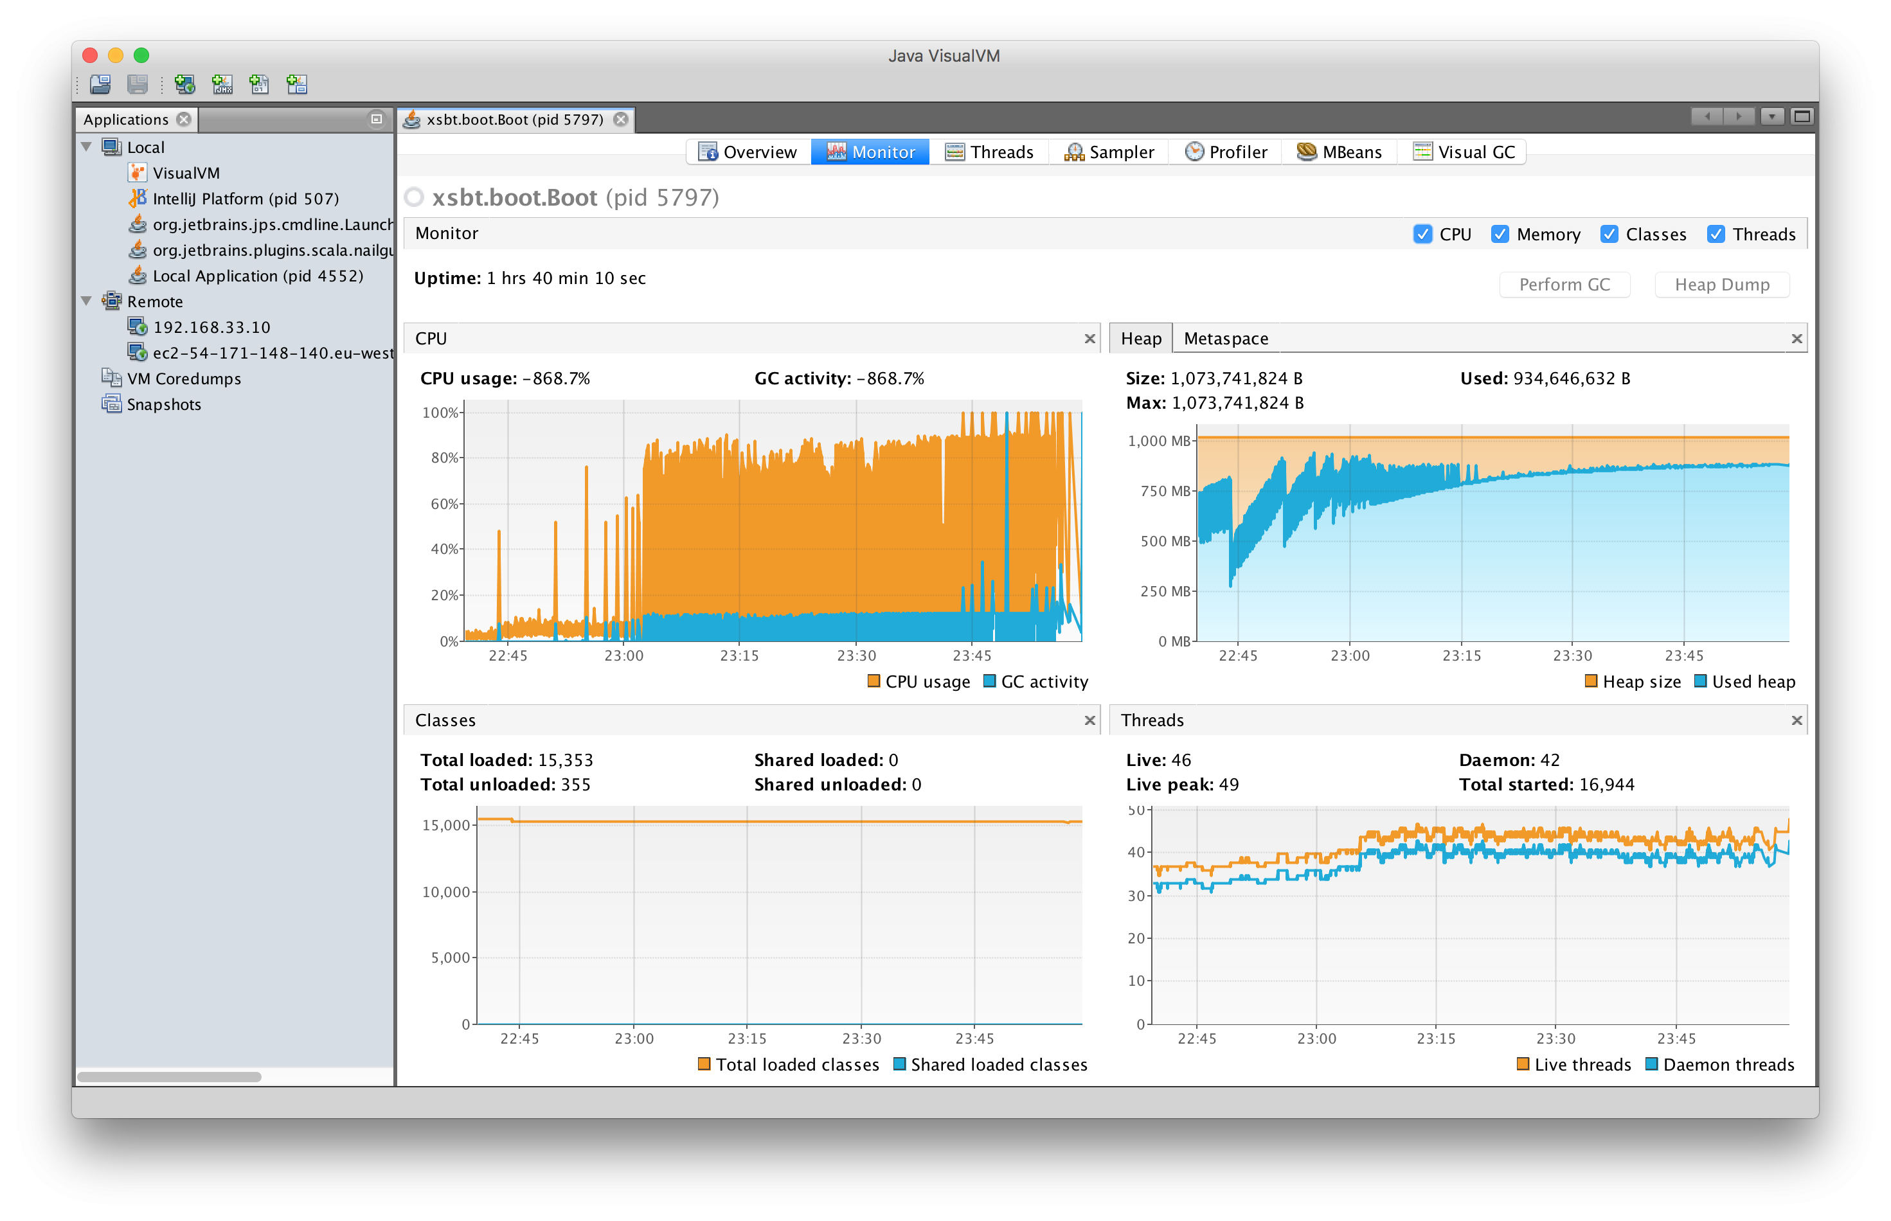
Task: Close the Threads chart panel
Action: pos(1797,720)
